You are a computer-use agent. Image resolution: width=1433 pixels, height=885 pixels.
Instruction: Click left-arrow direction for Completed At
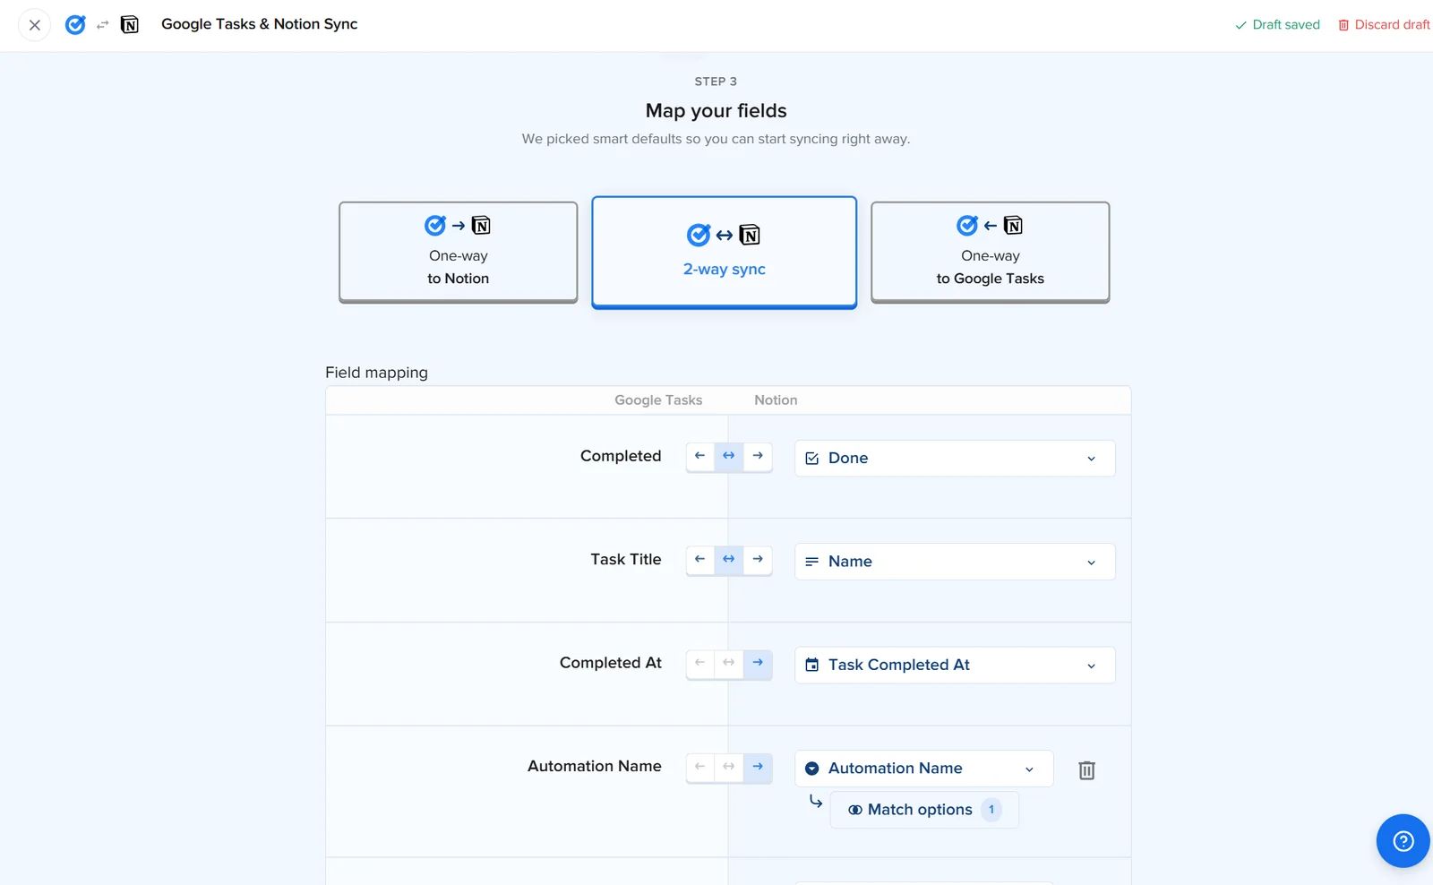click(x=700, y=663)
